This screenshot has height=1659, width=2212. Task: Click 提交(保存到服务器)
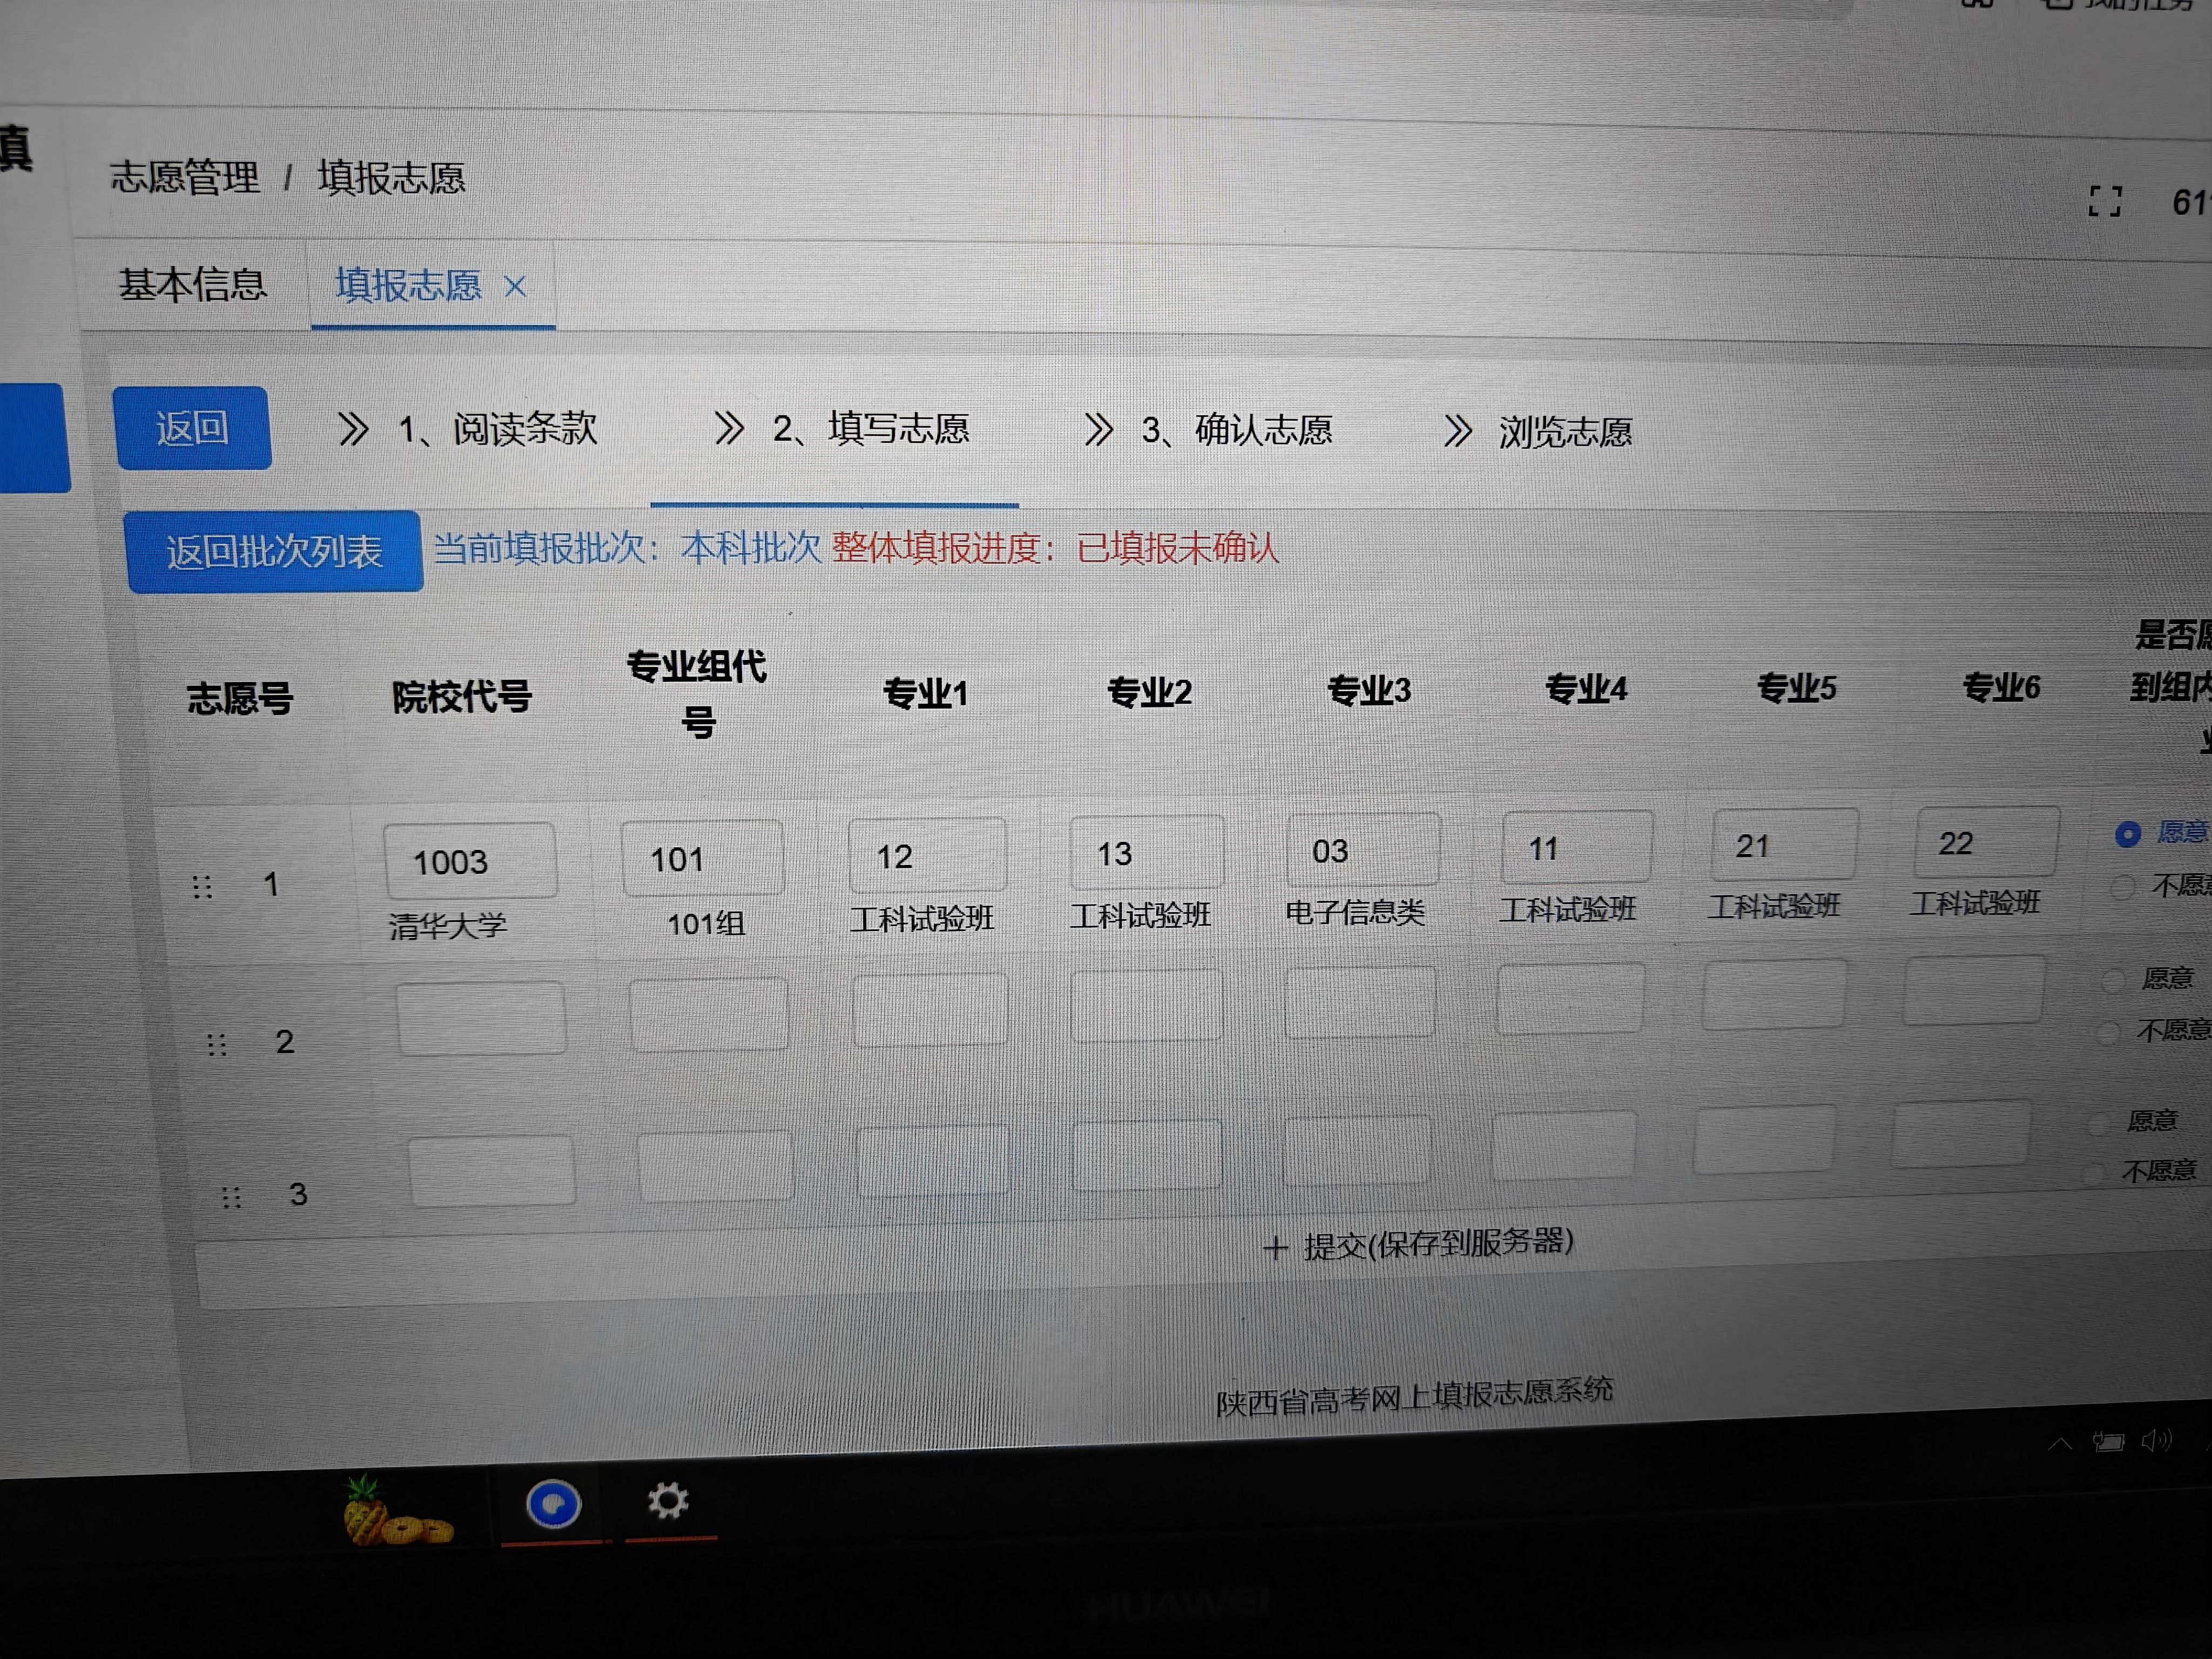[x=1418, y=1244]
